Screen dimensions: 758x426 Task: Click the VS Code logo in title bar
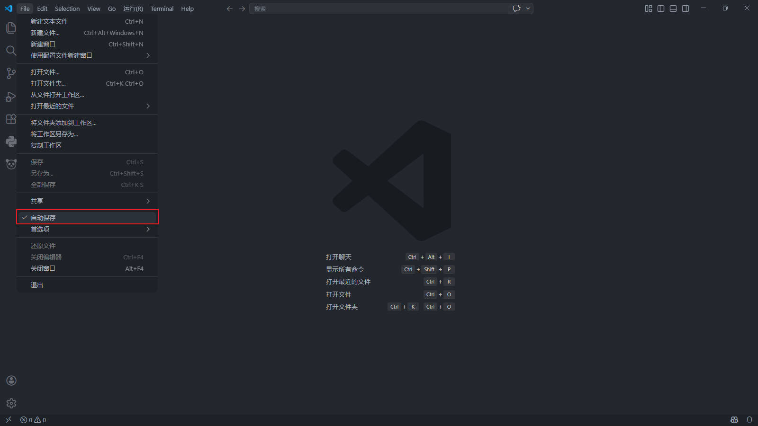pyautogui.click(x=9, y=9)
